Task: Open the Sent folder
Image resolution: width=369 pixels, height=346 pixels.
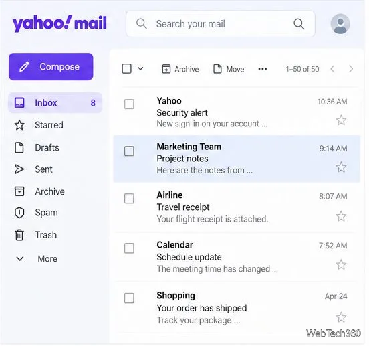Action: 43,169
